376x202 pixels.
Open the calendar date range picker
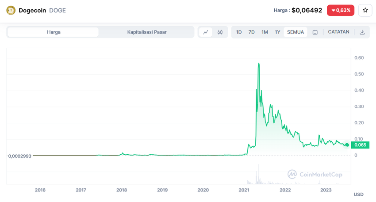coord(315,32)
